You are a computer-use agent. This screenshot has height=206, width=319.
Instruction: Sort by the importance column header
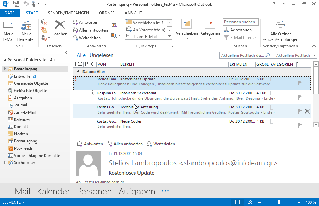coord(75,64)
